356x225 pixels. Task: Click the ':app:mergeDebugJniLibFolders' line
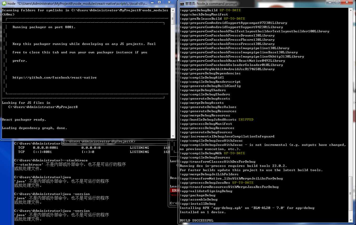pyautogui.click(x=209, y=174)
